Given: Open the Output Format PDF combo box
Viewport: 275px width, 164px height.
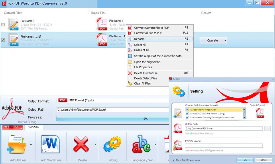Looking at the screenshot, I should tap(112, 100).
